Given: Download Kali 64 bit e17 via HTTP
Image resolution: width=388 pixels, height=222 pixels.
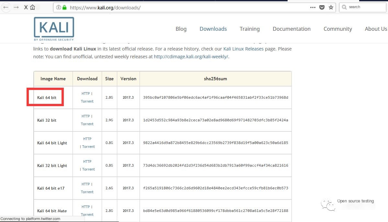Looking at the screenshot, I should click(x=86, y=184).
